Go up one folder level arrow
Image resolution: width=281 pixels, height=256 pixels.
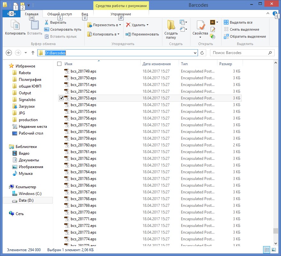pos(33,53)
